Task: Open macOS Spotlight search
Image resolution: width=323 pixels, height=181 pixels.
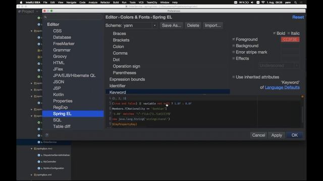Action: (295, 3)
